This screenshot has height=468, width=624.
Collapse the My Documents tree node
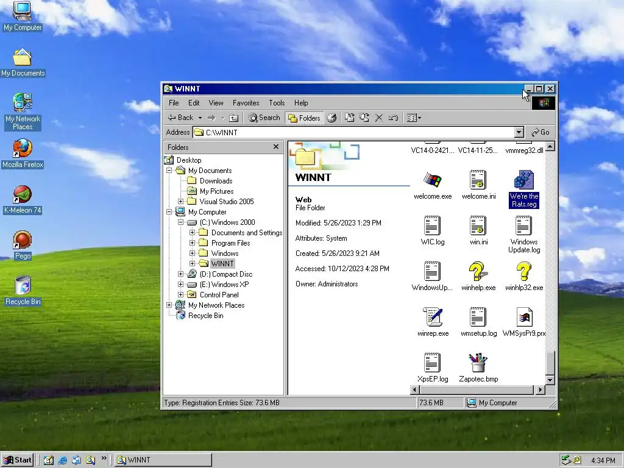click(x=169, y=171)
